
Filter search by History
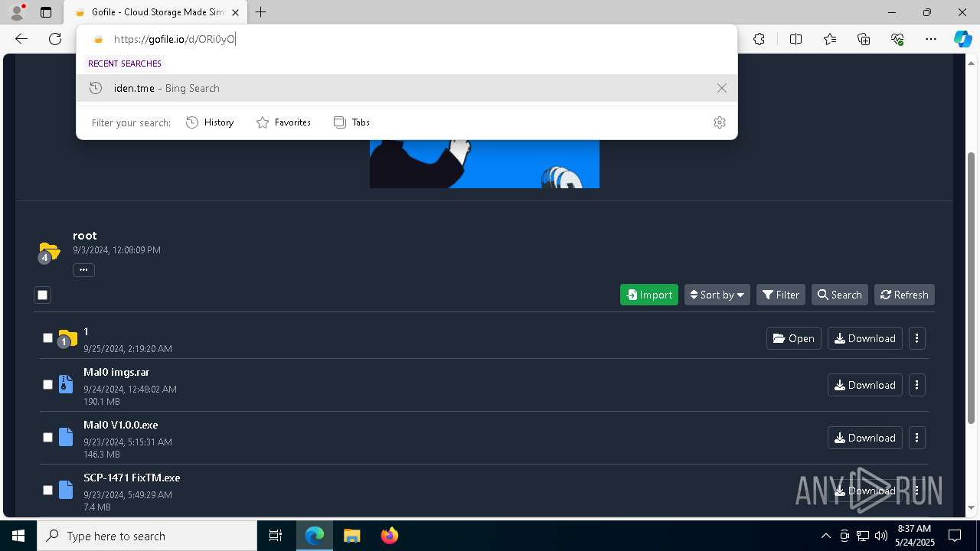(211, 122)
